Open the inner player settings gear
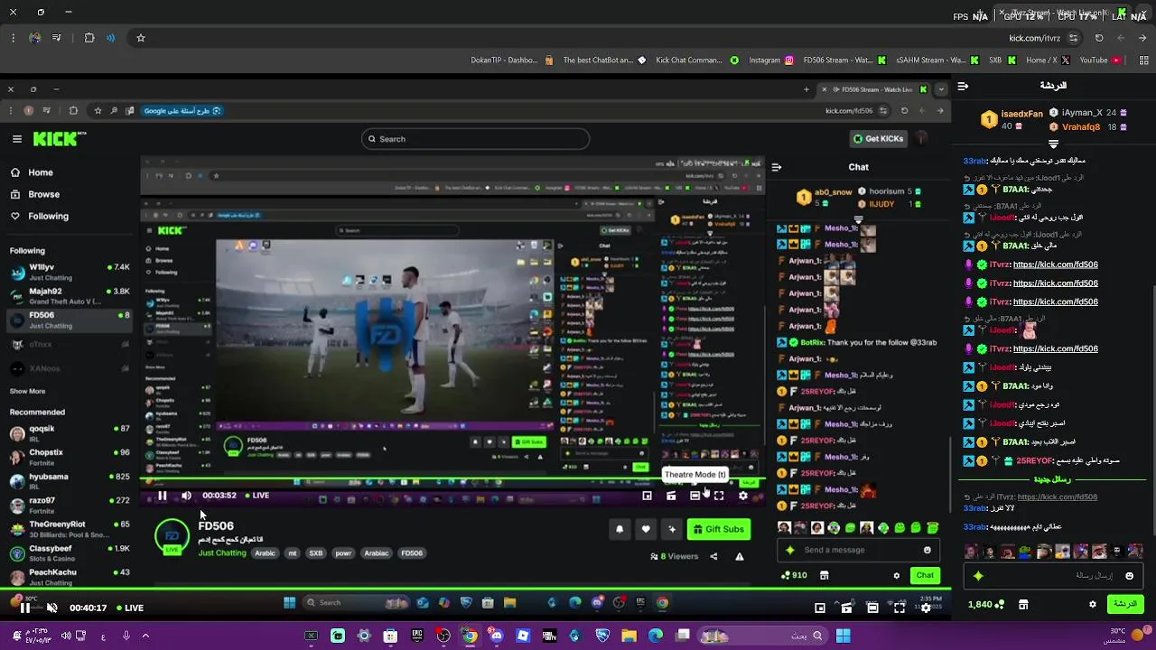This screenshot has width=1156, height=650. pos(743,495)
